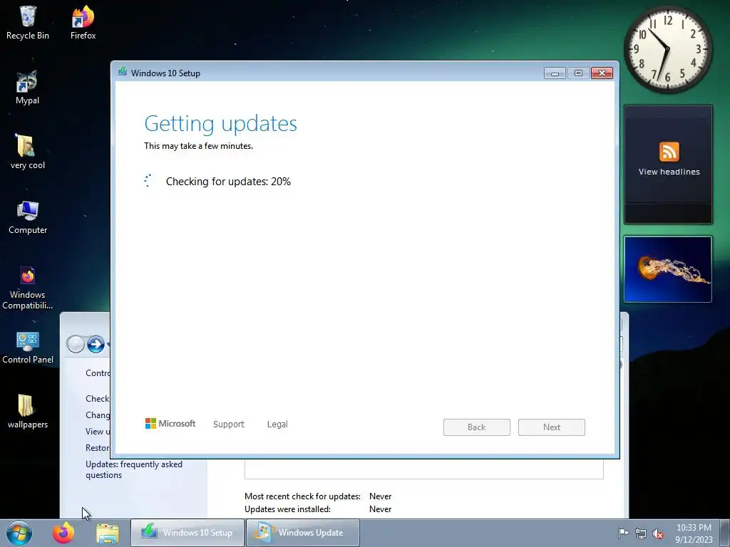Click 'Checking for updates: 20%' status text
The image size is (730, 547).
228,182
